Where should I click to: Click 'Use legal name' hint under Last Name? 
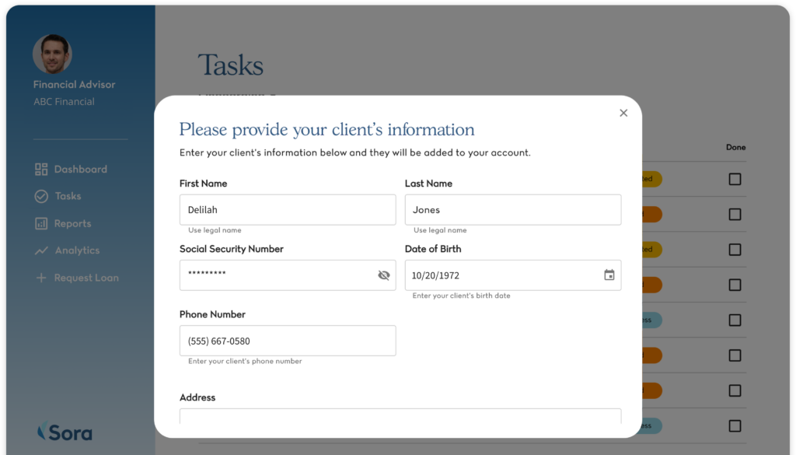[x=440, y=230]
